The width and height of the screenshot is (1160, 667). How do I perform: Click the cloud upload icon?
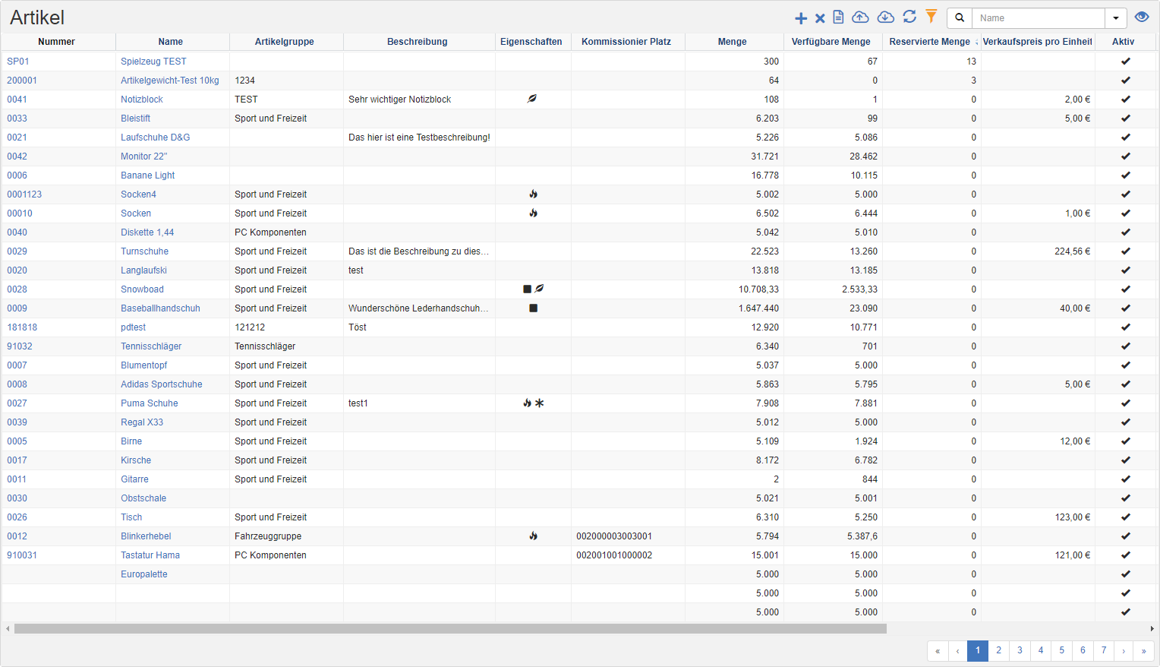point(860,17)
